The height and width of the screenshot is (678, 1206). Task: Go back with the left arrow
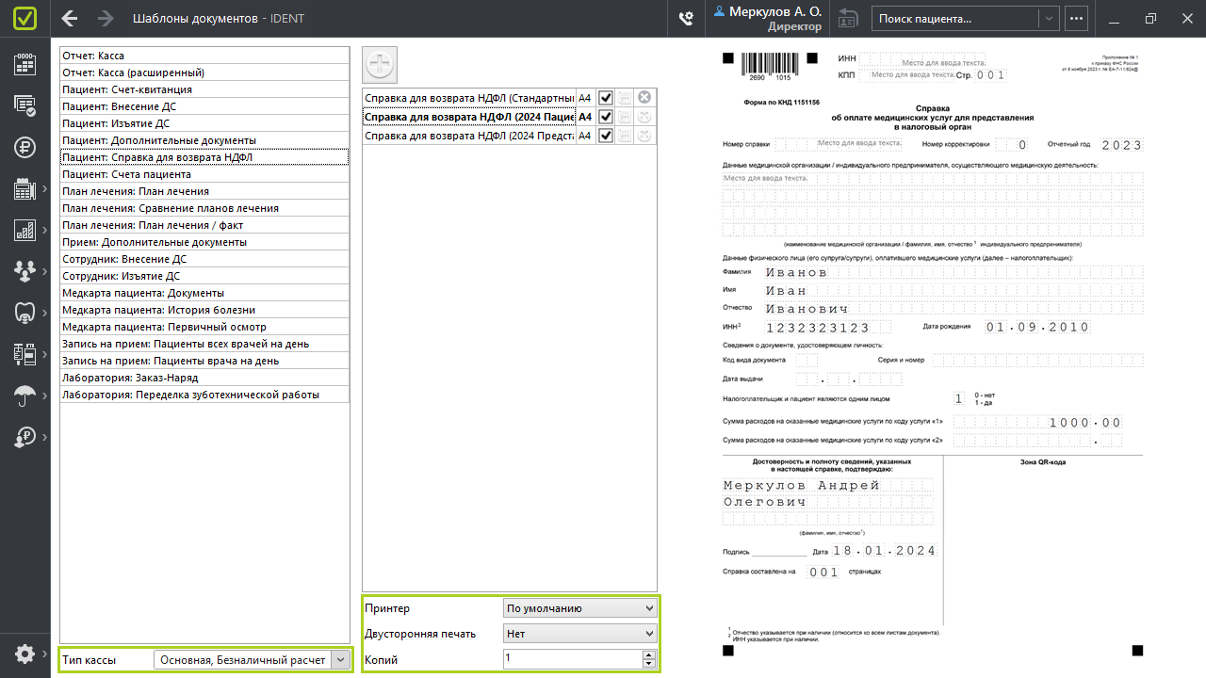(x=70, y=19)
